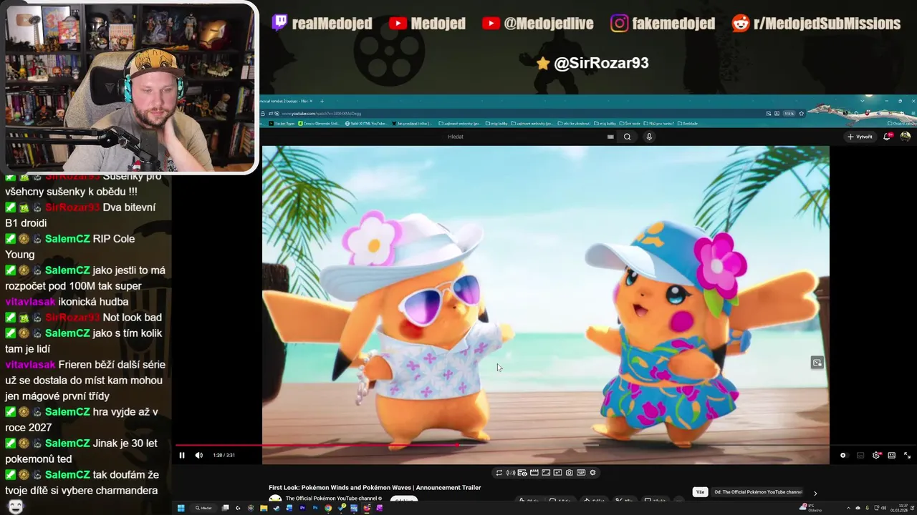Toggle the autoplay switch in the player

[x=845, y=455]
